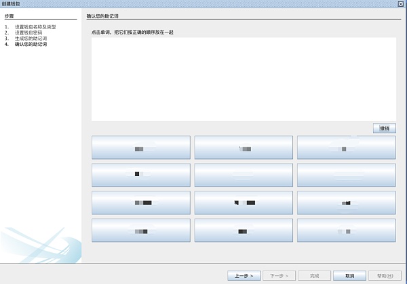This screenshot has width=407, height=284.
Task: Go back with the 上一步 button
Action: point(244,276)
